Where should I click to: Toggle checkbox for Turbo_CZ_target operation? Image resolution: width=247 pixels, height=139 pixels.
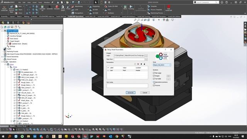click(x=17, y=95)
